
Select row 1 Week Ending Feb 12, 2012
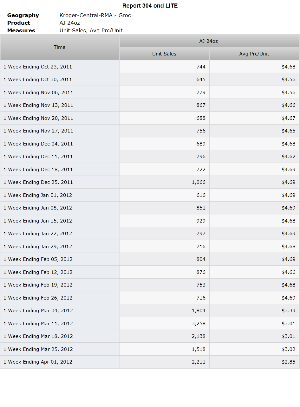[150, 272]
